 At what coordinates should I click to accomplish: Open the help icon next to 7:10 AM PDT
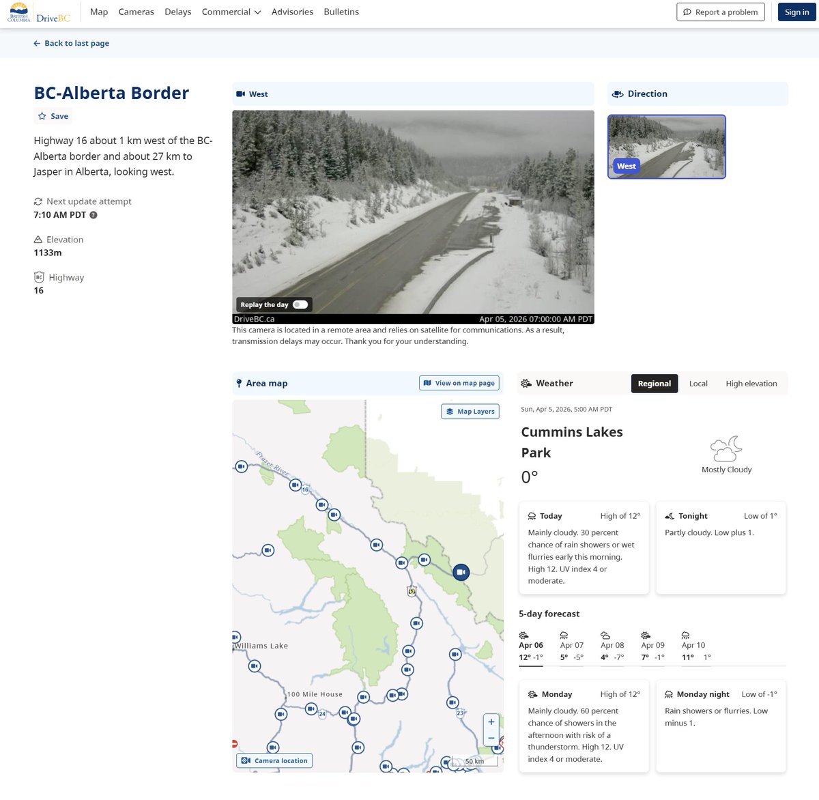point(94,215)
